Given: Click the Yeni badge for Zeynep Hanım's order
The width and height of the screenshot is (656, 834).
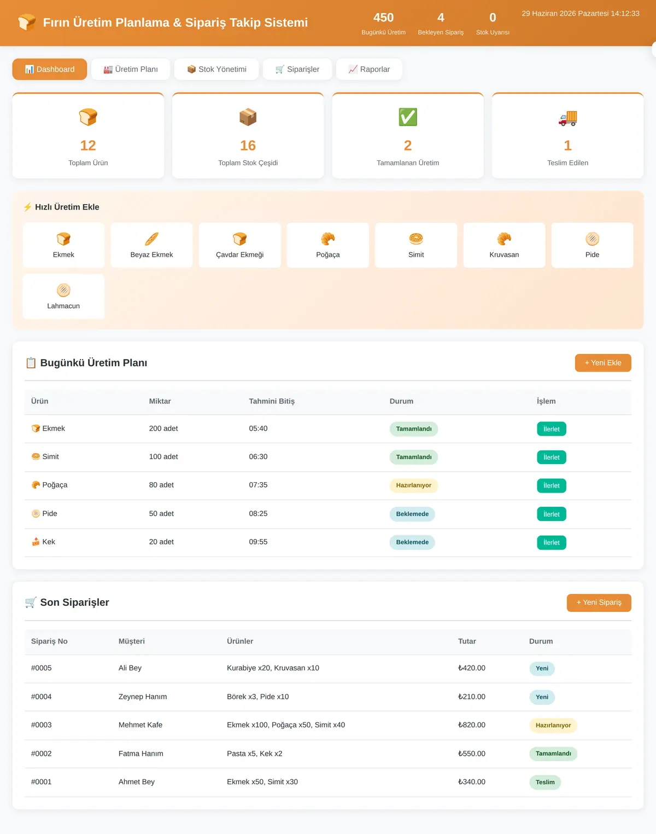Looking at the screenshot, I should pos(542,697).
